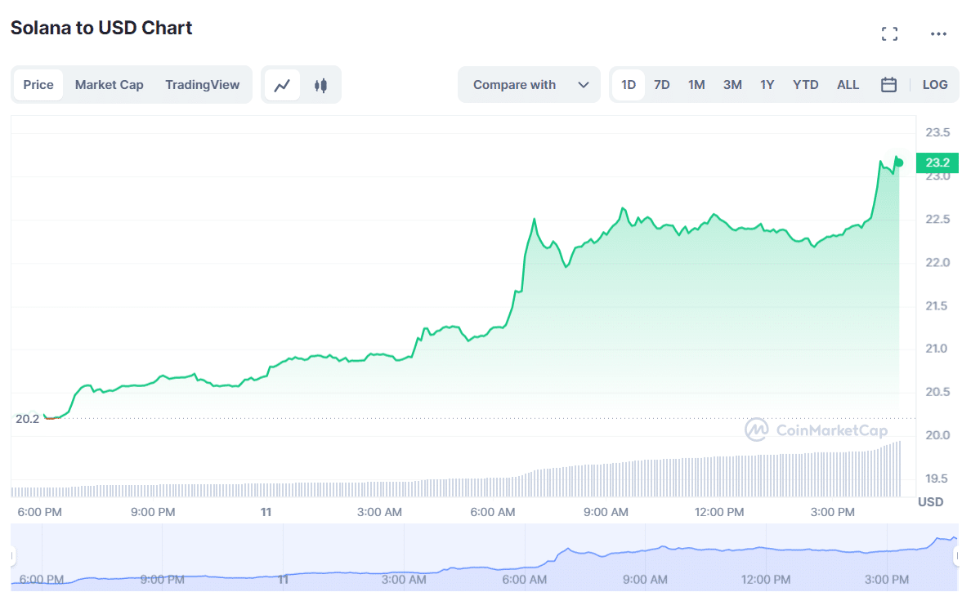Open the three-dot more options menu
Image resolution: width=962 pixels, height=601 pixels.
tap(938, 33)
